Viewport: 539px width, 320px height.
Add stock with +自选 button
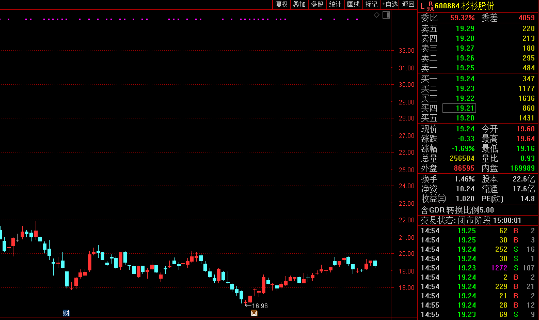click(x=390, y=5)
